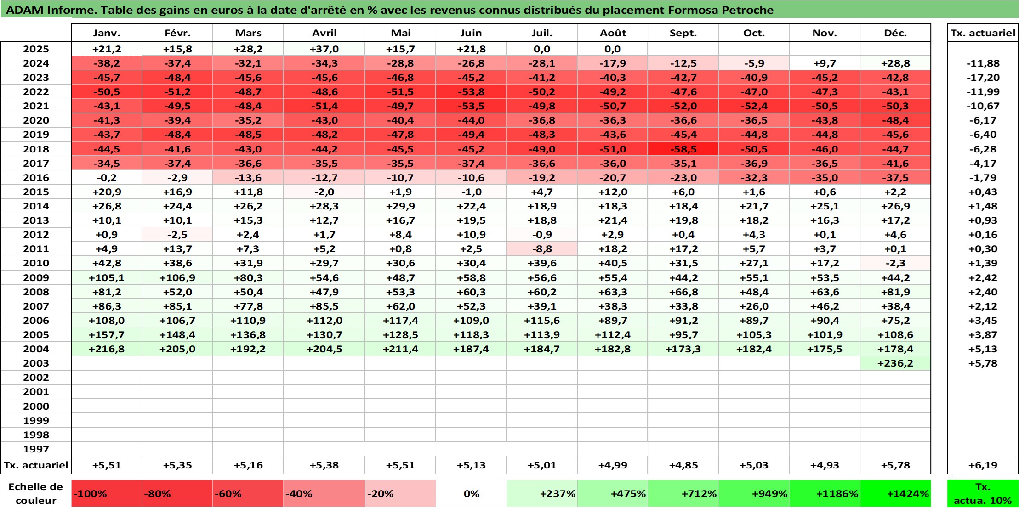Click the Echelle de couleur label

coord(36,494)
